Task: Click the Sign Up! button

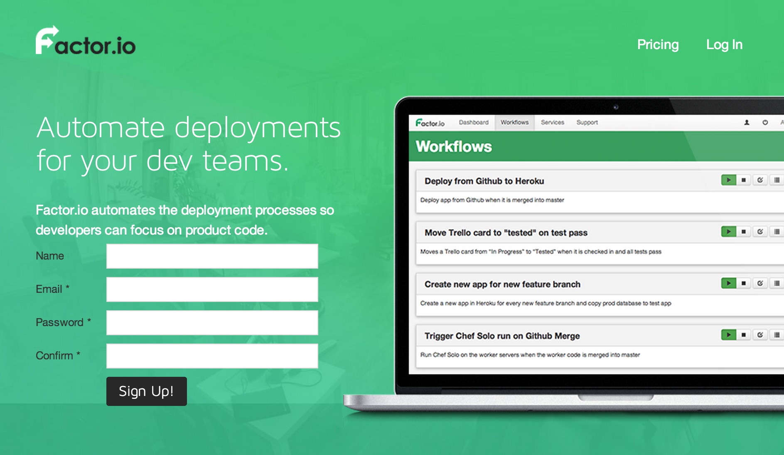Action: [147, 391]
